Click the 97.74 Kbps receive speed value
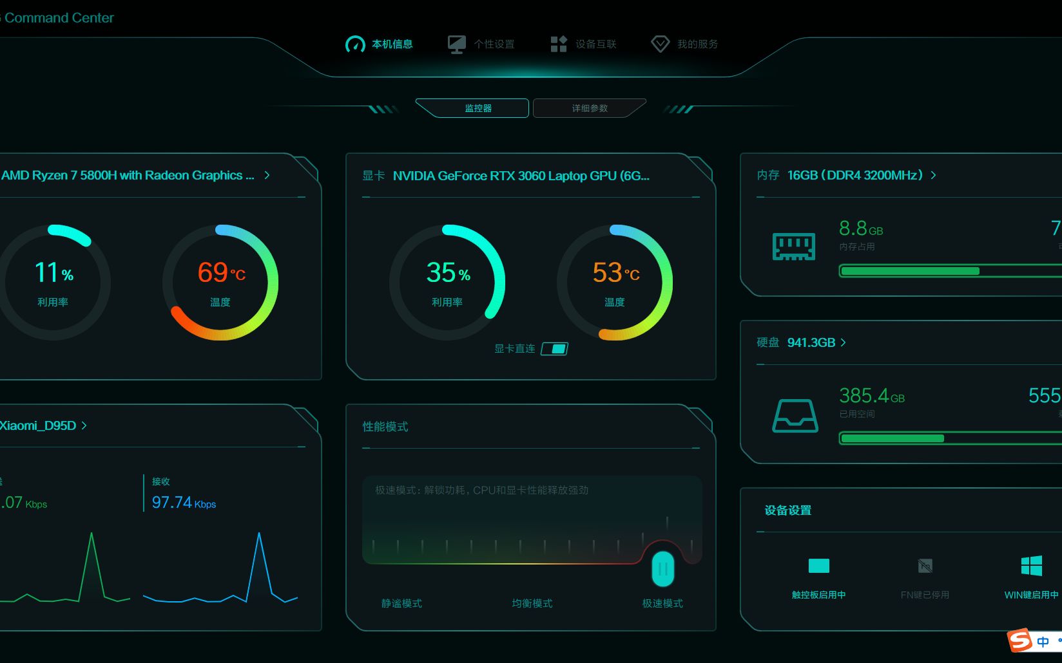This screenshot has height=663, width=1062. [184, 502]
